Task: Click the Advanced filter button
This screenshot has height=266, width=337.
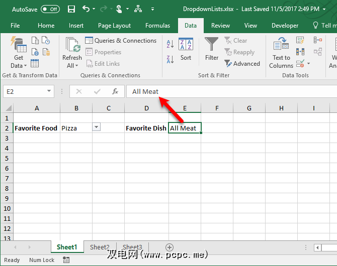Action: tap(242, 64)
